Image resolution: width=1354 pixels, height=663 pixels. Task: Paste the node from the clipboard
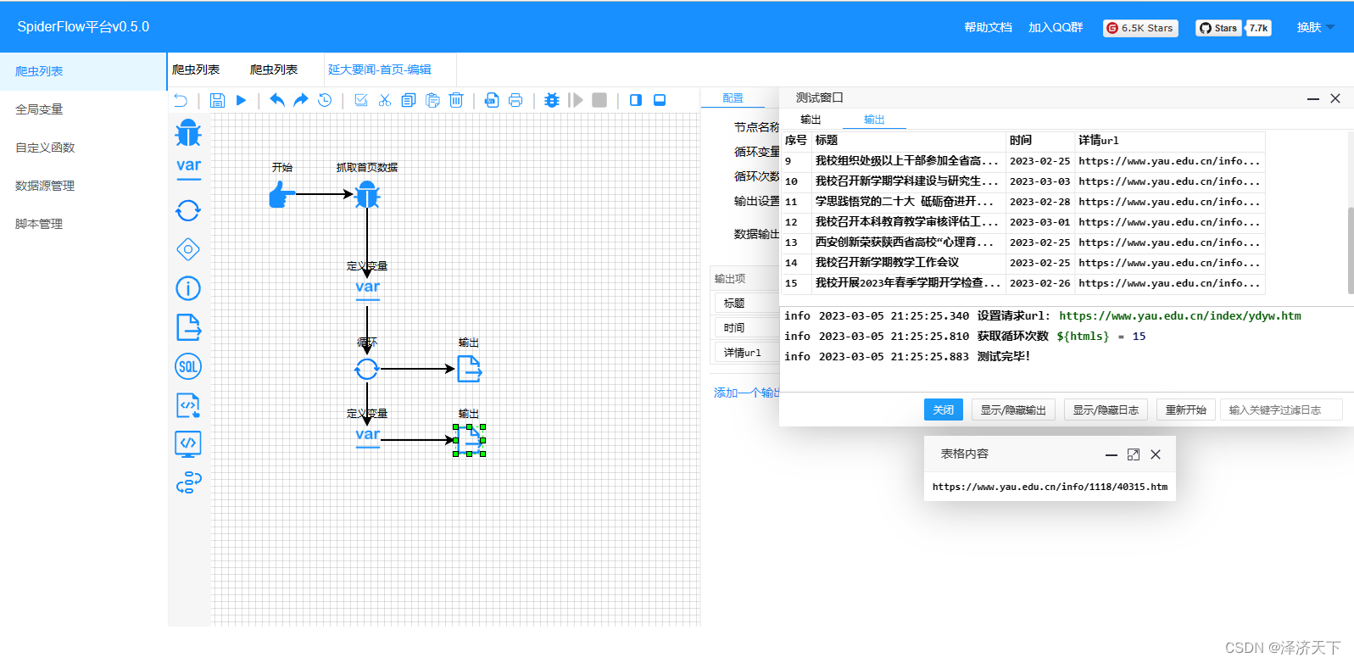[432, 100]
